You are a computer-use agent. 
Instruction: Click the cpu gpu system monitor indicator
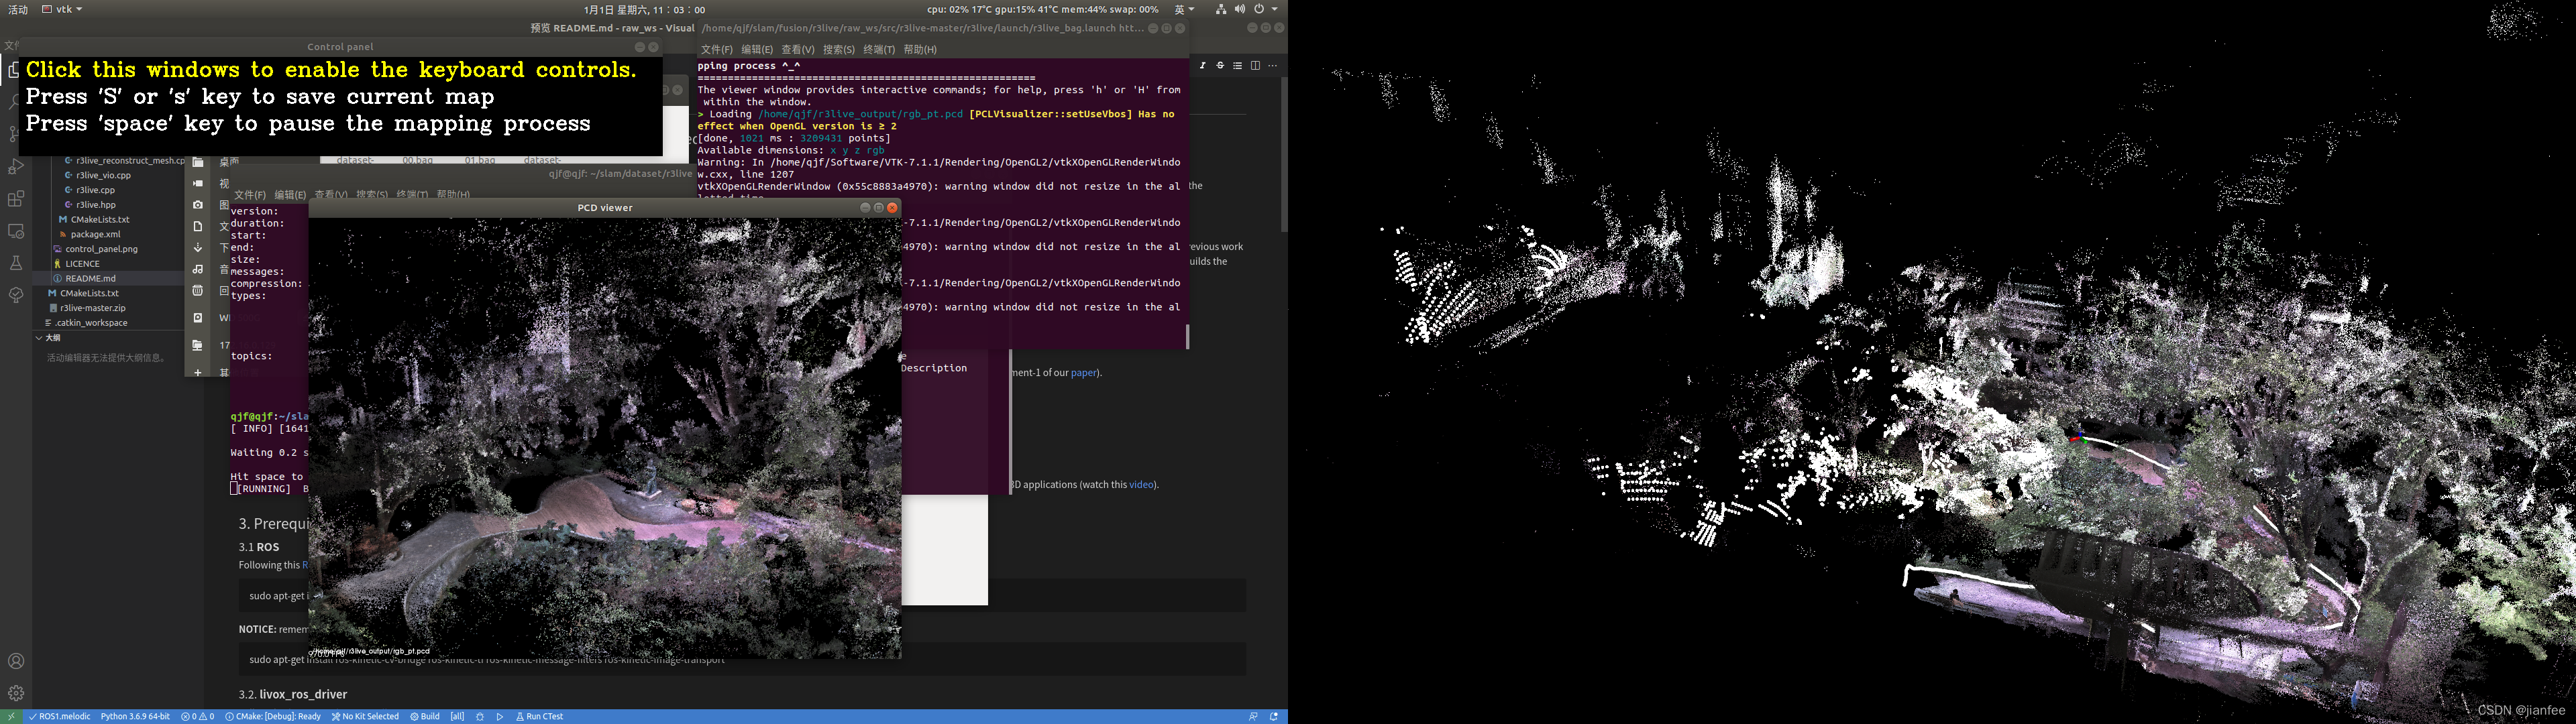coord(1042,9)
